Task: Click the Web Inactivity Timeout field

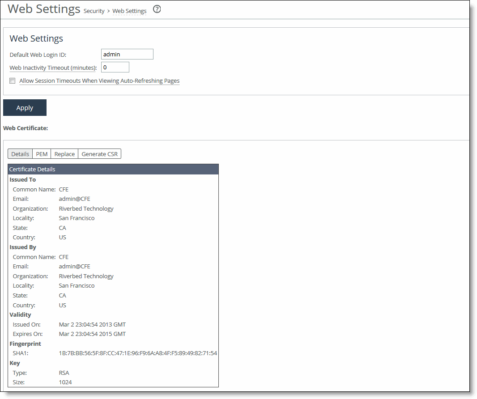Action: 115,67
